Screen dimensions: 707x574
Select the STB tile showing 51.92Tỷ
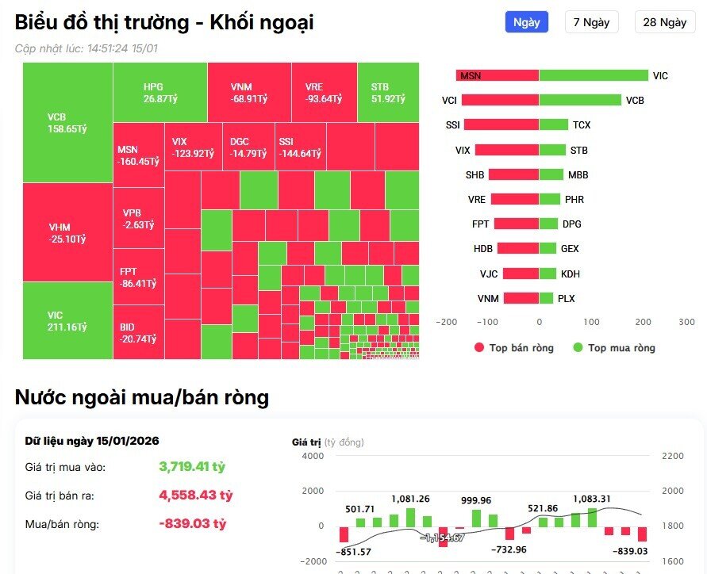[x=387, y=91]
